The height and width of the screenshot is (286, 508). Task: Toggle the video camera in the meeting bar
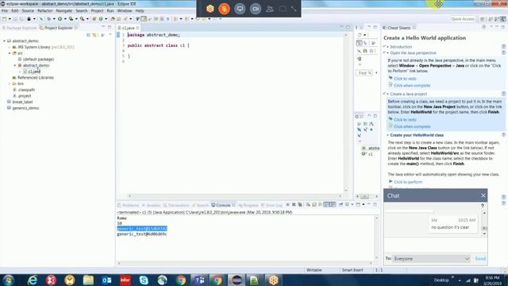[256, 9]
